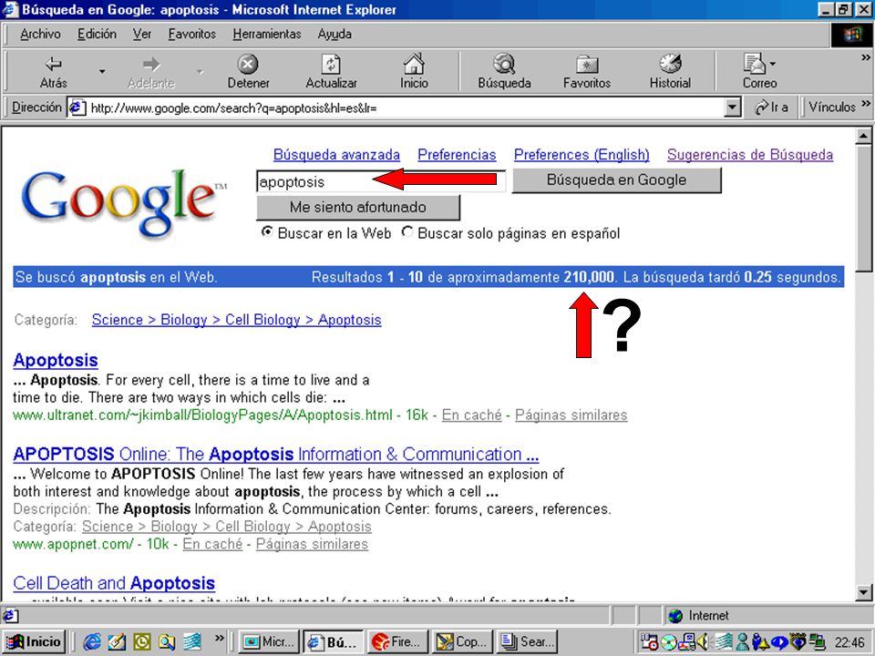Open the APOPTOSIS Online result link
Image resolution: width=875 pixels, height=656 pixels.
(x=275, y=454)
